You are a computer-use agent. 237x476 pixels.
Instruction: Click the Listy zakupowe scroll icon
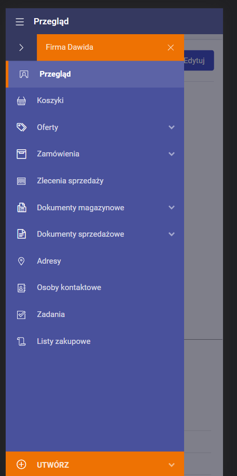[x=21, y=341]
